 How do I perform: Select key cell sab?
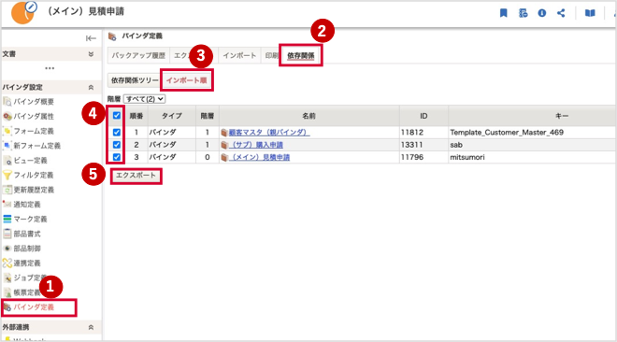[456, 145]
